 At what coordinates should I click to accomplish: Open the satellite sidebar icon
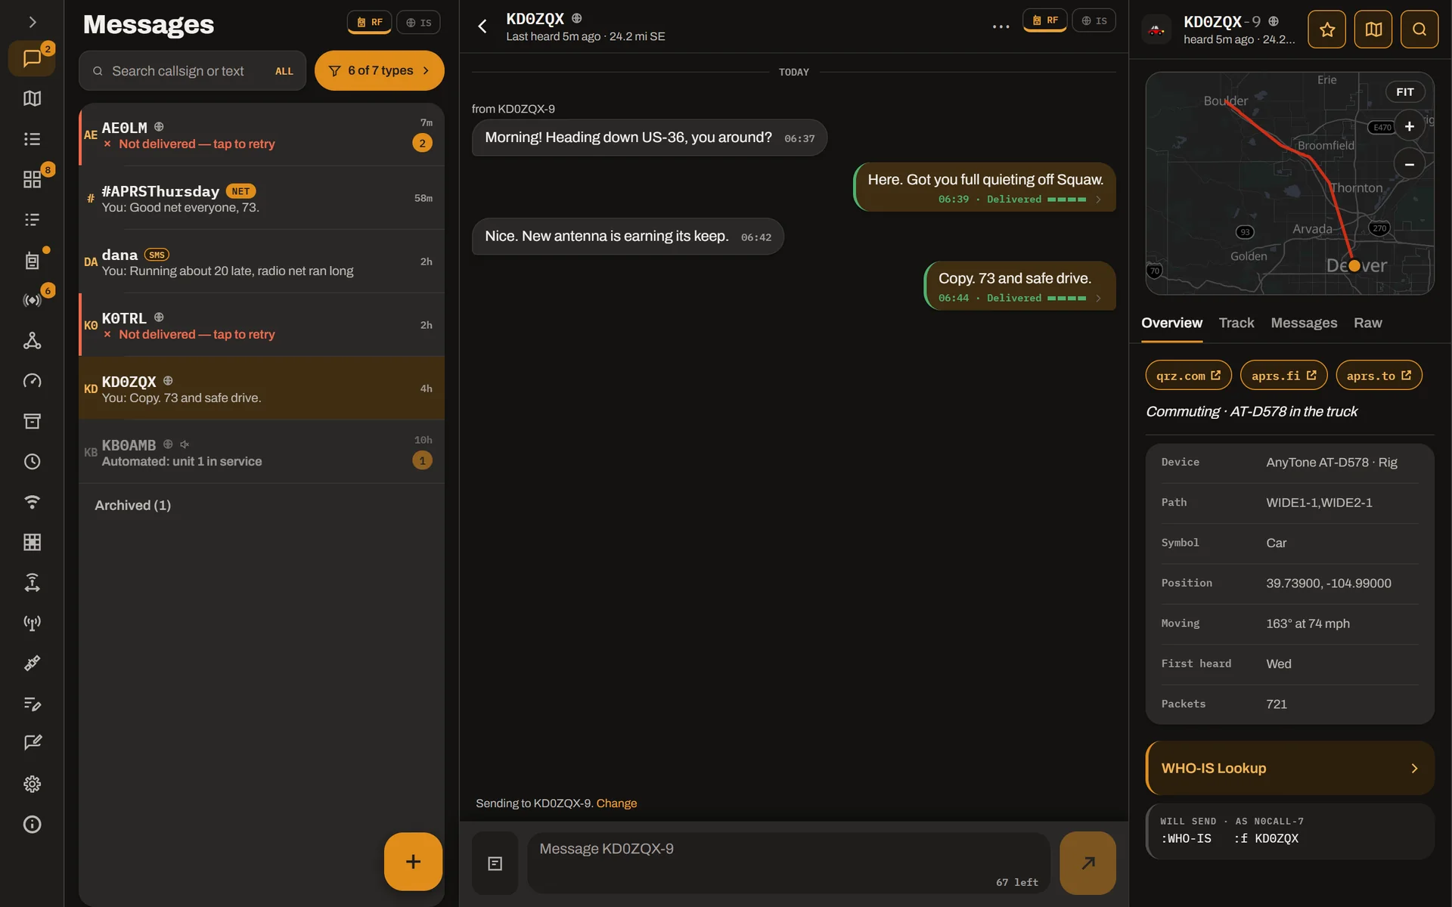(x=32, y=663)
